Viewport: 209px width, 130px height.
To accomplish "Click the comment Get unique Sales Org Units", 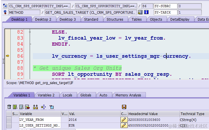I will [77, 68].
